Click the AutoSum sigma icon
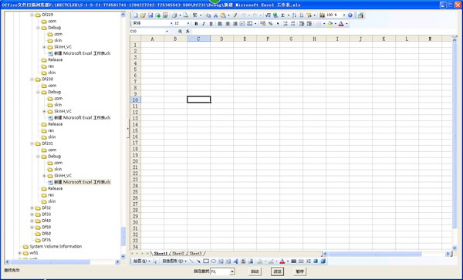 coord(283,15)
